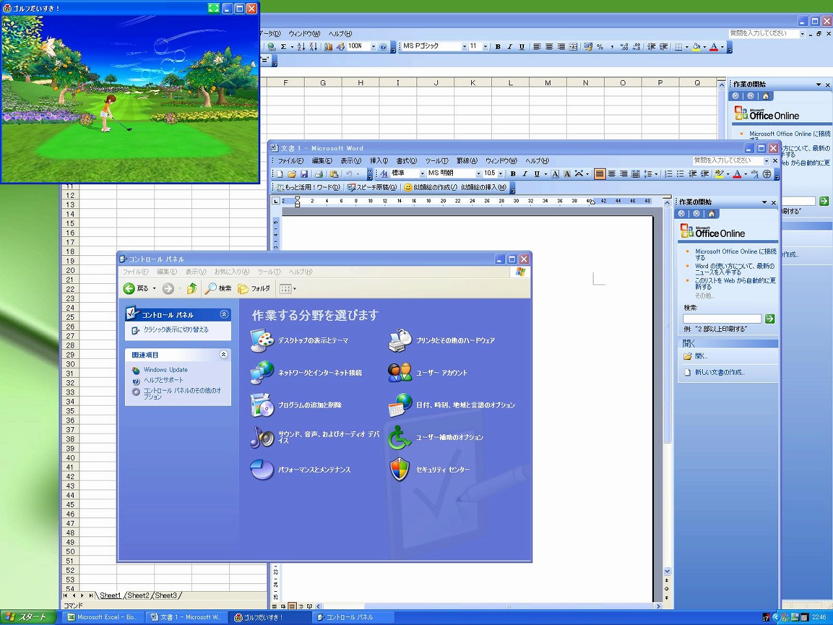The width and height of the screenshot is (833, 625).
Task: Click the AutoSum sigma icon in Excel
Action: [x=283, y=47]
